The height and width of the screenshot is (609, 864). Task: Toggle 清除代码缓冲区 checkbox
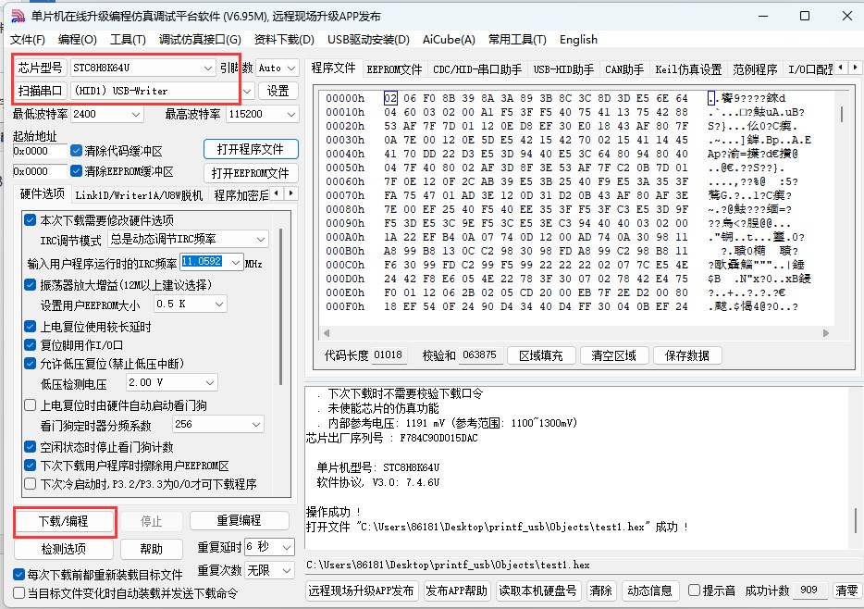pyautogui.click(x=77, y=151)
